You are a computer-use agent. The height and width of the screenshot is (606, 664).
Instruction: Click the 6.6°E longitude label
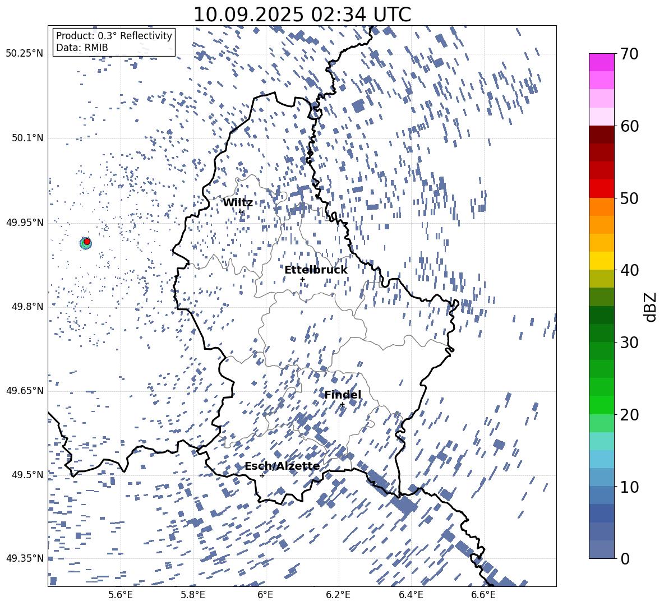pos(483,595)
